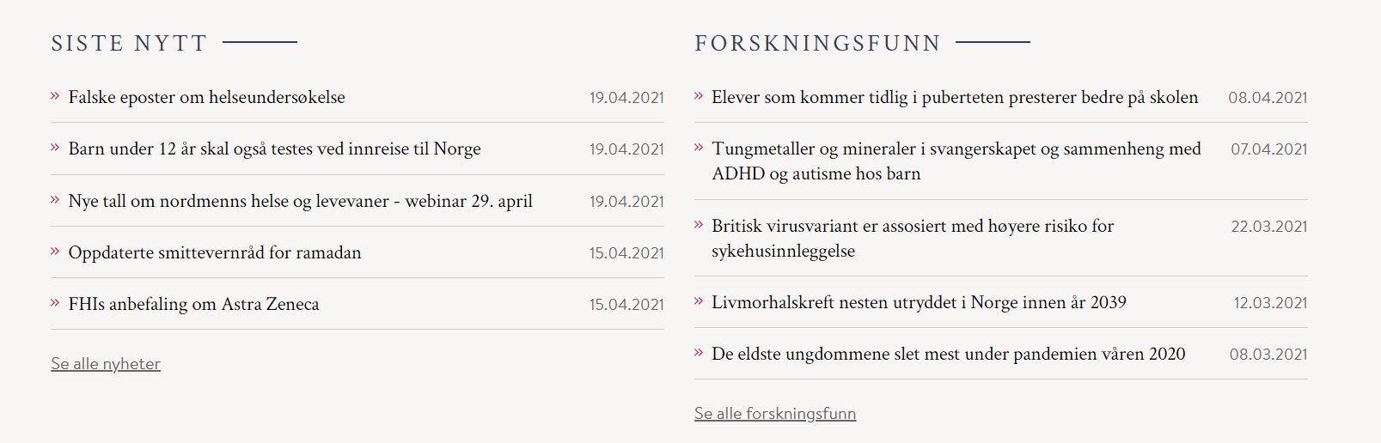Click the chevron icon beside Barn under 12 år
The image size is (1381, 443).
point(55,148)
